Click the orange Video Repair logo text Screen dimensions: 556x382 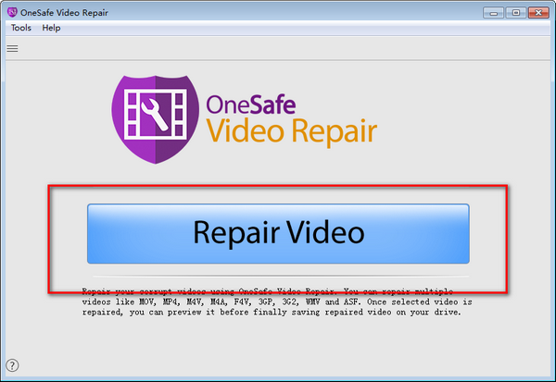(292, 131)
